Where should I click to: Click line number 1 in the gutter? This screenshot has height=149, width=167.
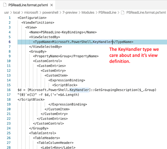(x=9, y=18)
